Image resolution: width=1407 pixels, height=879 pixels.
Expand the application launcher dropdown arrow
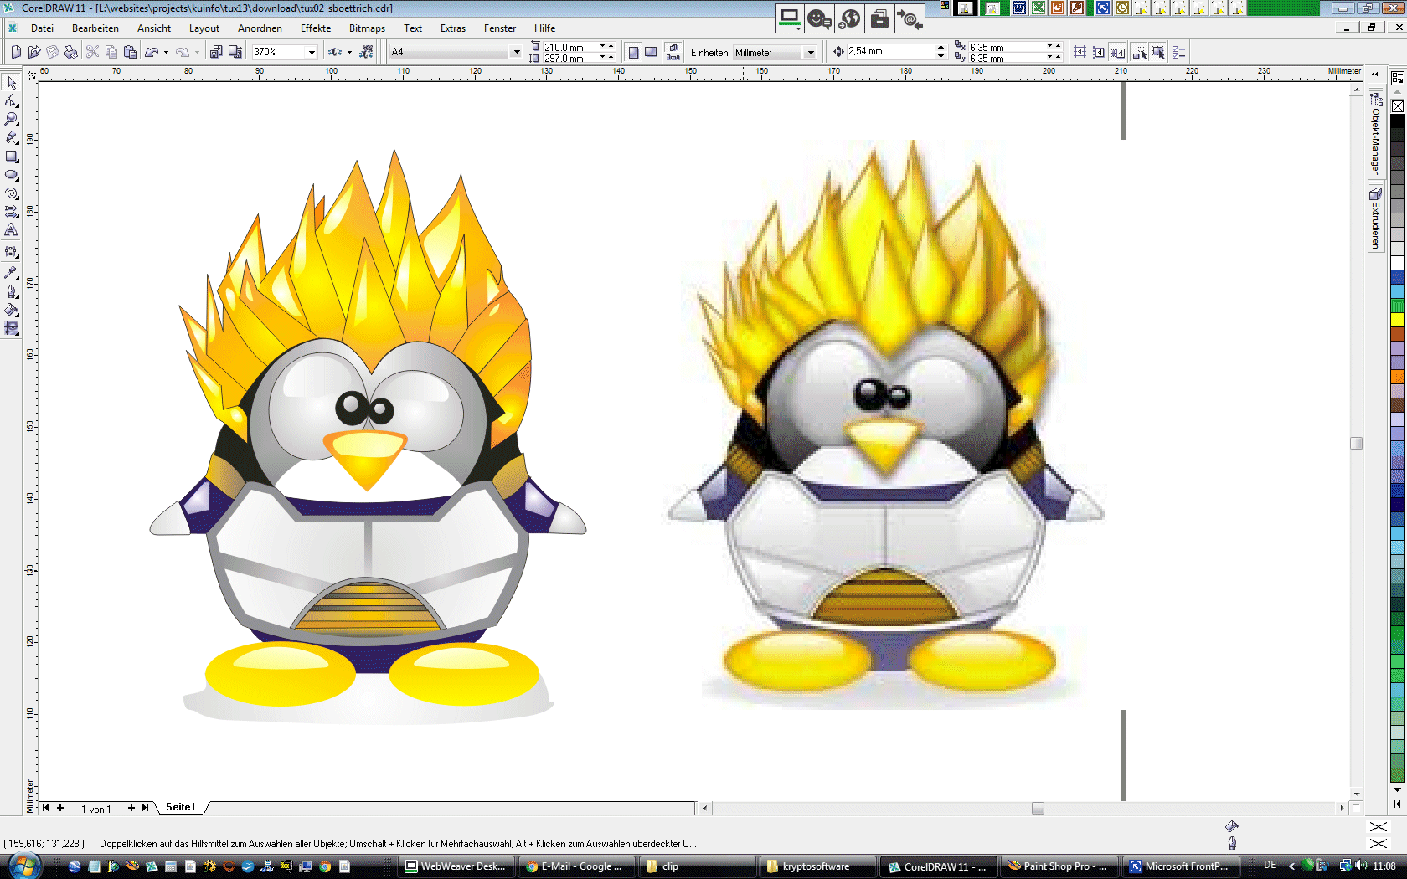coord(349,52)
